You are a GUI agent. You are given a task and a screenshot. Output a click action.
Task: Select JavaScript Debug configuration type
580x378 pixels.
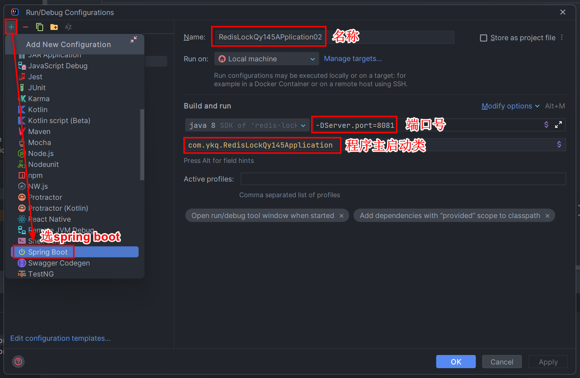tap(75, 66)
